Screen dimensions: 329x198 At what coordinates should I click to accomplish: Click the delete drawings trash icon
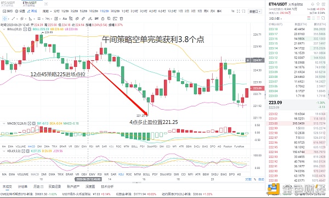(x=121, y=19)
